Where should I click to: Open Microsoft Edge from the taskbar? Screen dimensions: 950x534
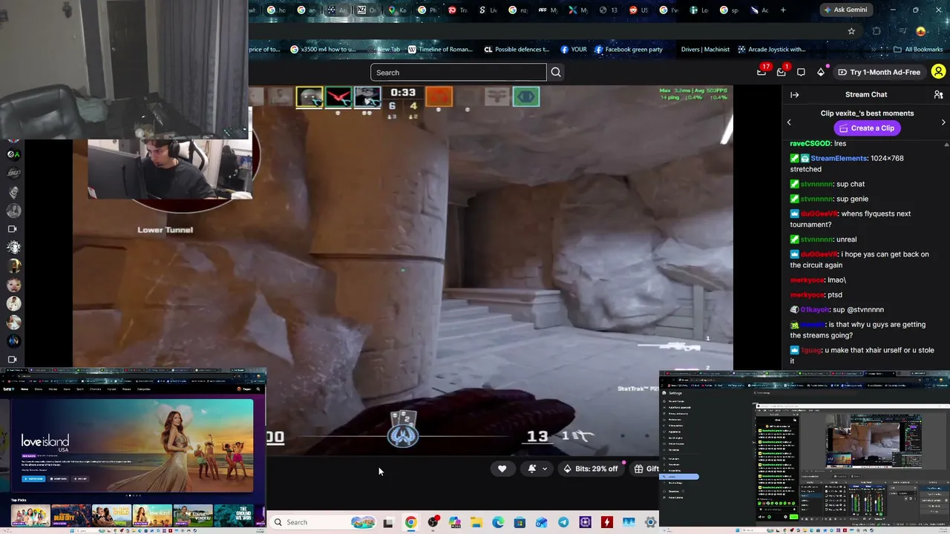point(498,522)
